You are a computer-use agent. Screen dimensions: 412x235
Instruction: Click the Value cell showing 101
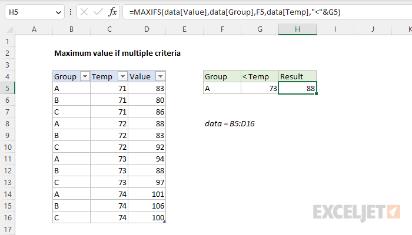pos(147,194)
